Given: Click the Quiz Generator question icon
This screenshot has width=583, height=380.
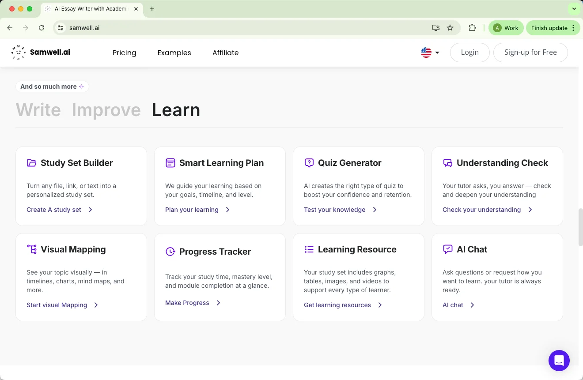Looking at the screenshot, I should 309,163.
